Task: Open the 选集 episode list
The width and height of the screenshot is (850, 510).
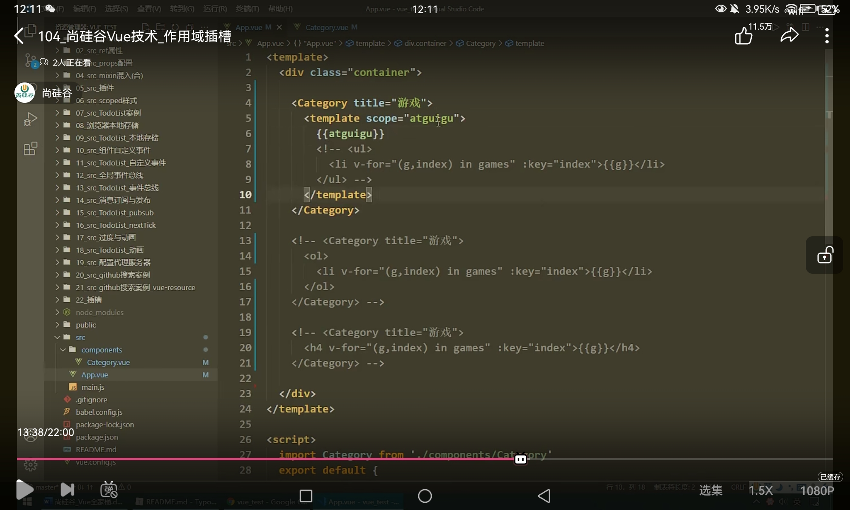Action: click(x=711, y=490)
